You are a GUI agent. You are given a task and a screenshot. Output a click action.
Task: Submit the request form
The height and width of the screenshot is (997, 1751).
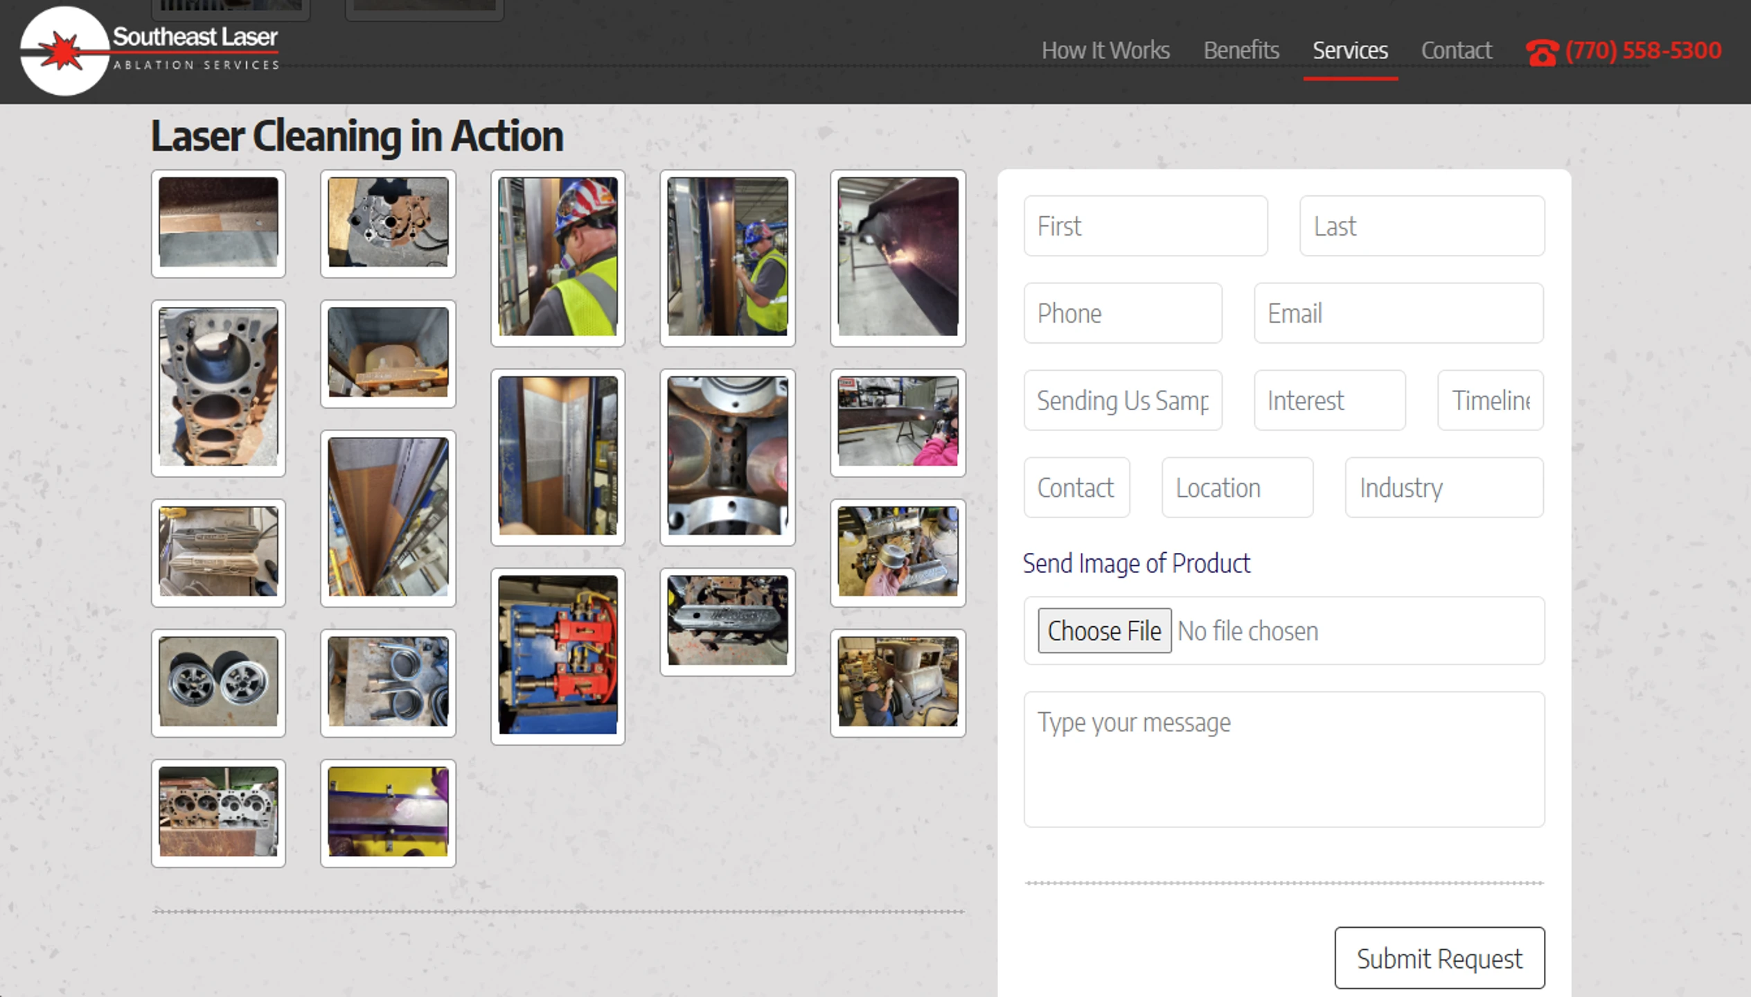[x=1439, y=958]
